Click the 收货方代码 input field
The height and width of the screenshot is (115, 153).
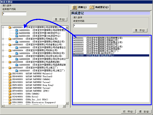pyautogui.click(x=85, y=26)
